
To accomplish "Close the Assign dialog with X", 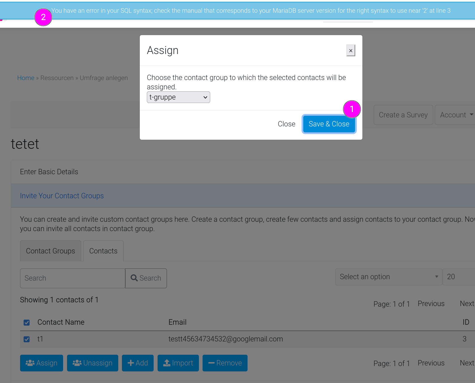I will [351, 51].
